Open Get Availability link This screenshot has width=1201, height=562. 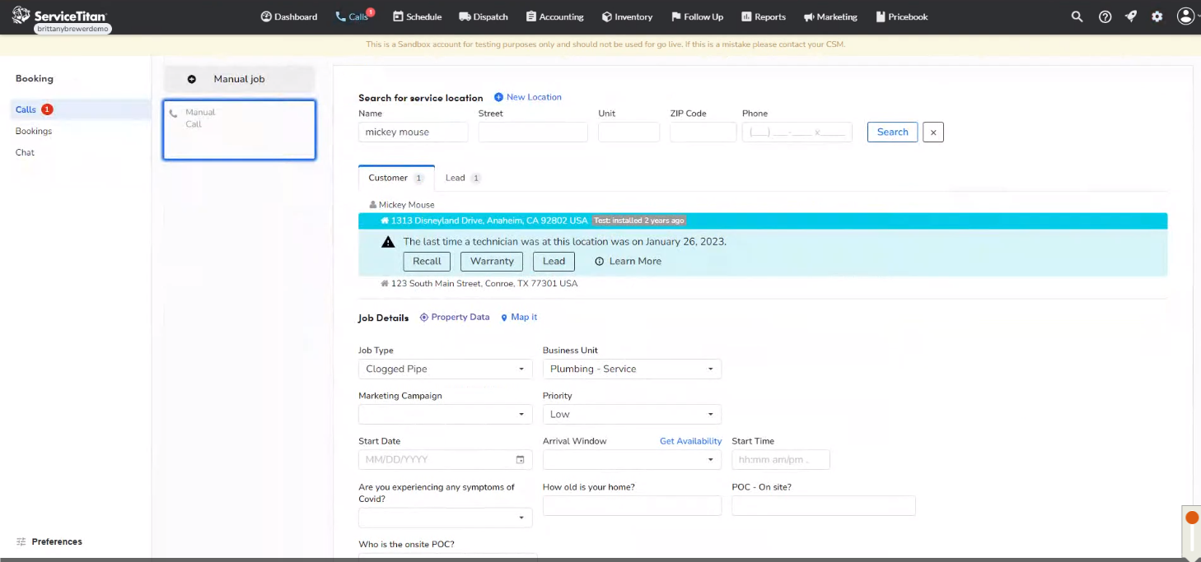click(x=690, y=440)
